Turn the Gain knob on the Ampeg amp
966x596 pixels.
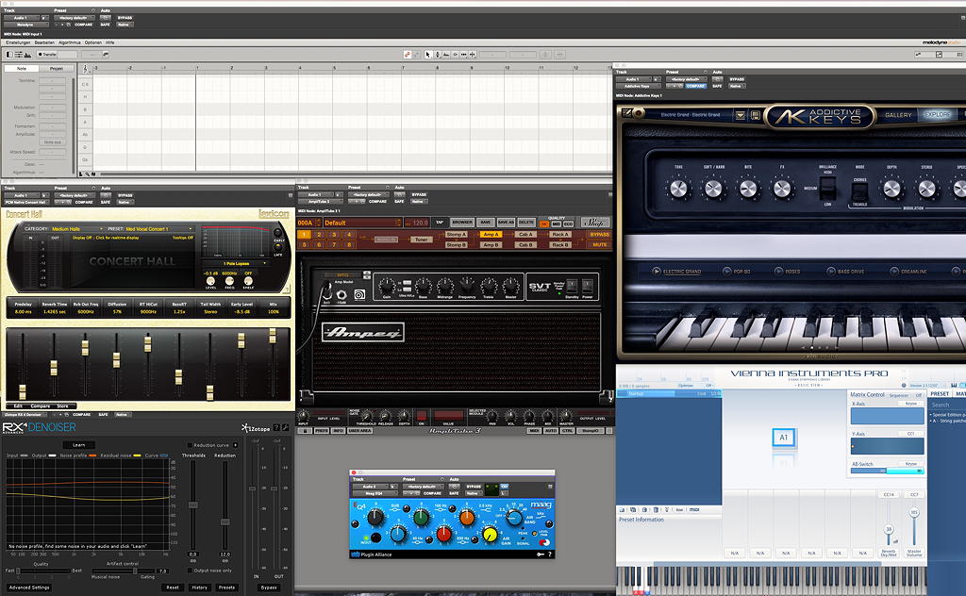pos(387,287)
